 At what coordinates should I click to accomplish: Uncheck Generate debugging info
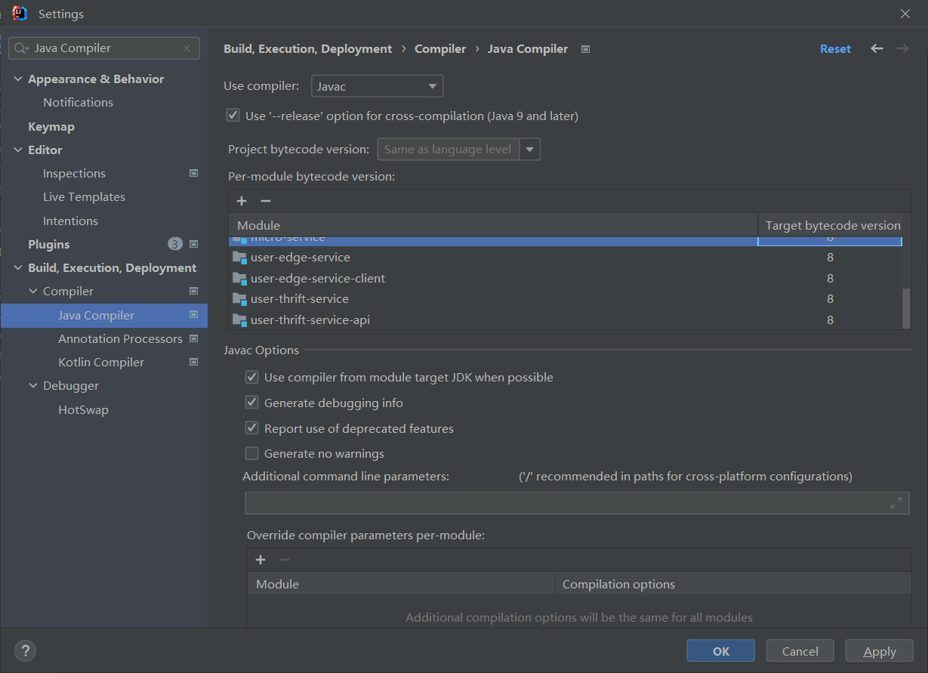click(252, 403)
